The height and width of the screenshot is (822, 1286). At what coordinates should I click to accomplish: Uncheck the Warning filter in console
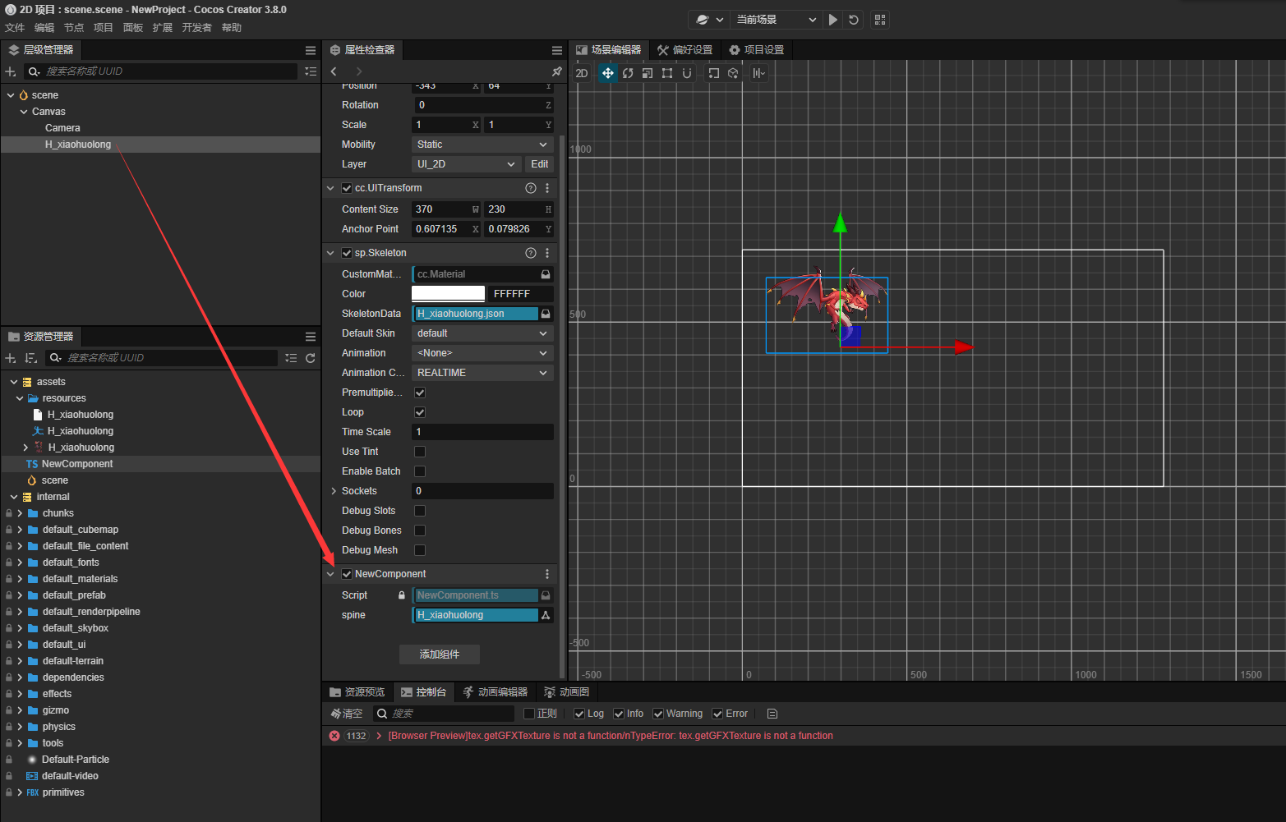coord(658,714)
